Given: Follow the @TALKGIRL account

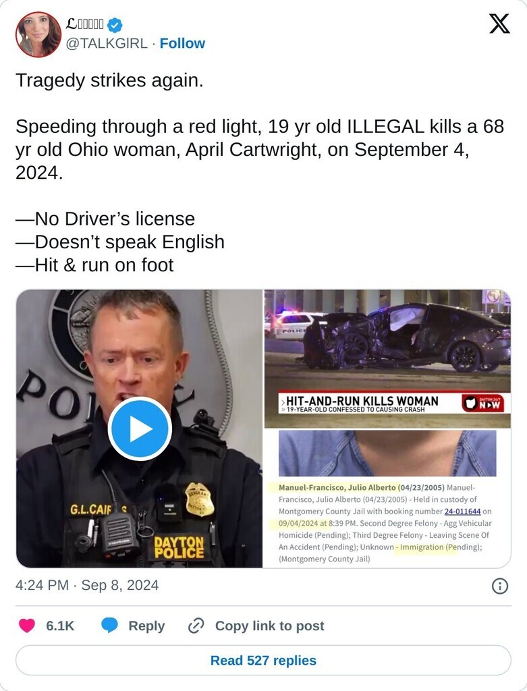Looking at the screenshot, I should point(182,43).
